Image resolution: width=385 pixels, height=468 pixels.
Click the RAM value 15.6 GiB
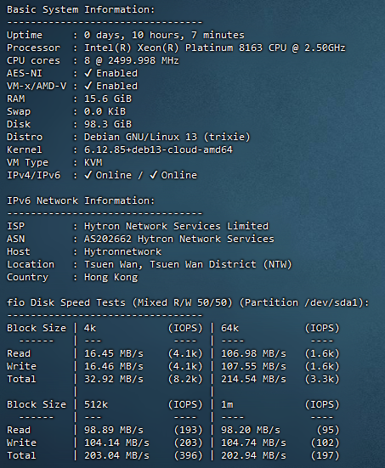108,99
